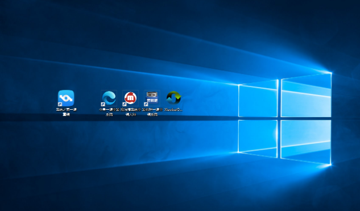
Task: Click the top-right pane of Windows logo wallpaper
Action: (307, 96)
